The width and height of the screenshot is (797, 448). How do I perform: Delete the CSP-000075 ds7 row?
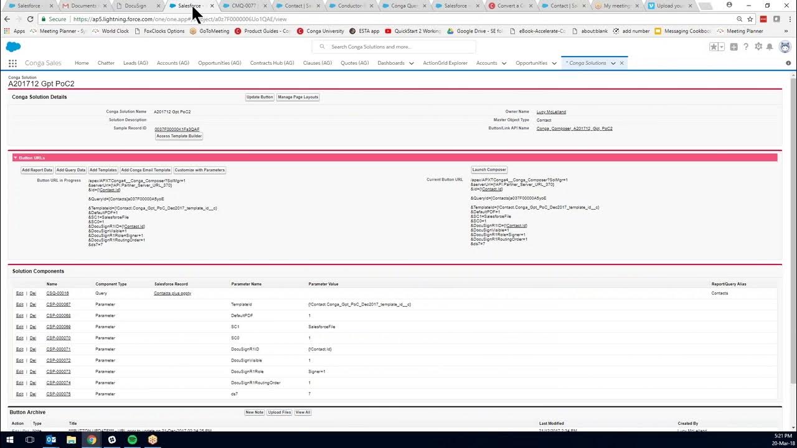[x=33, y=394]
